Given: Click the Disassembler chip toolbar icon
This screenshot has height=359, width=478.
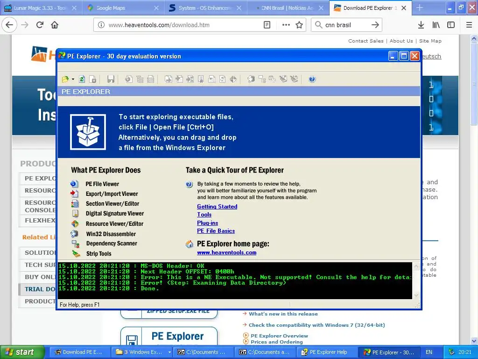Looking at the screenshot, I should coord(251,79).
